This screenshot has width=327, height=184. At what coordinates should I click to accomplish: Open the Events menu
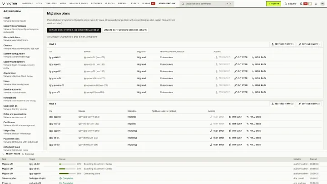[135, 4]
